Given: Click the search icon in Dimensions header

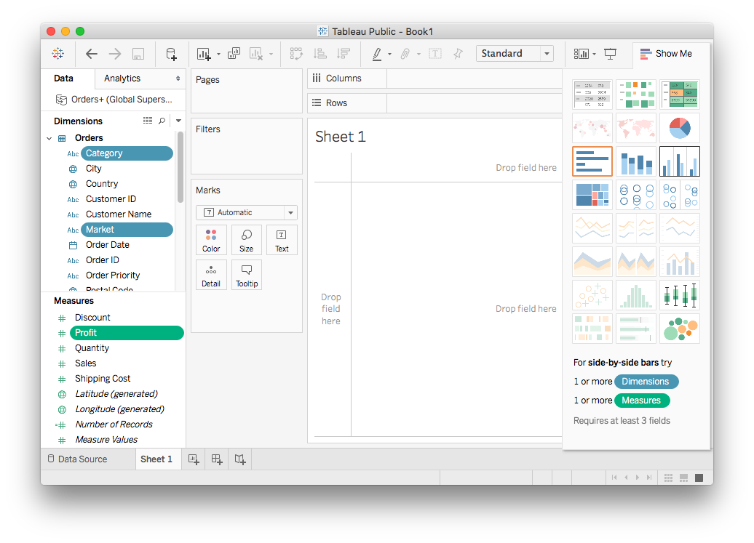Looking at the screenshot, I should click(162, 121).
